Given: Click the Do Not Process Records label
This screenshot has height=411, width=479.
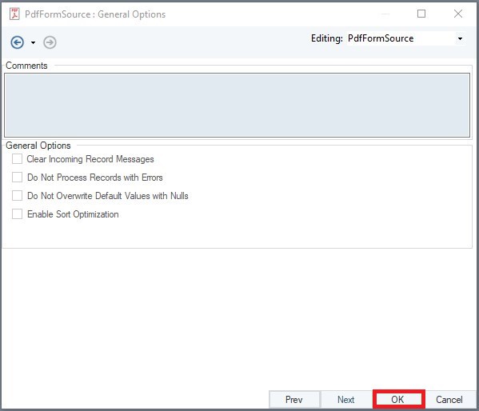Looking at the screenshot, I should [x=95, y=178].
